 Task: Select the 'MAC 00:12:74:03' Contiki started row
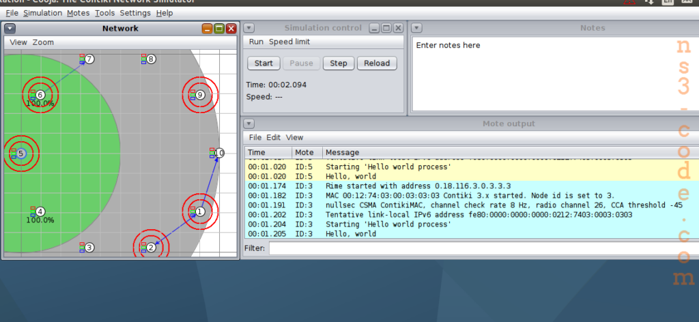(x=472, y=196)
